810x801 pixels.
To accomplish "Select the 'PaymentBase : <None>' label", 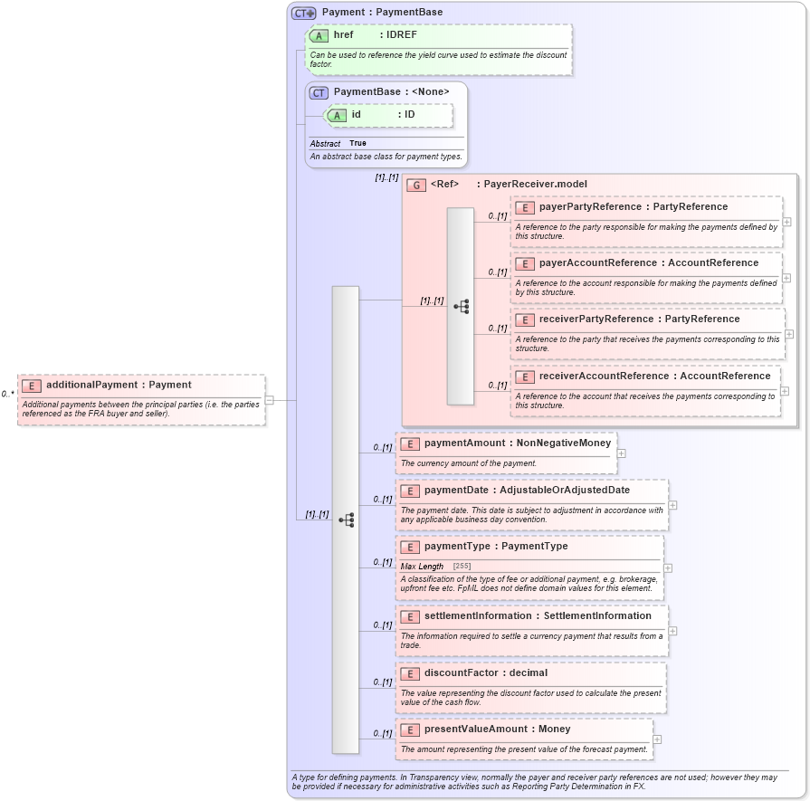I will (391, 91).
